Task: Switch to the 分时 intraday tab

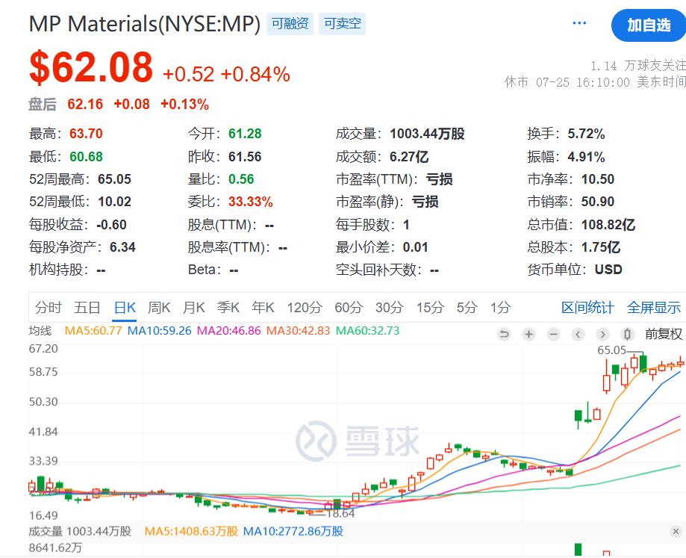Action: point(48,307)
